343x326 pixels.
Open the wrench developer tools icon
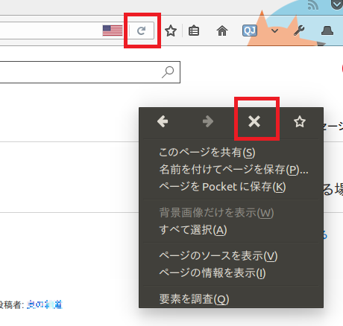tap(299, 31)
